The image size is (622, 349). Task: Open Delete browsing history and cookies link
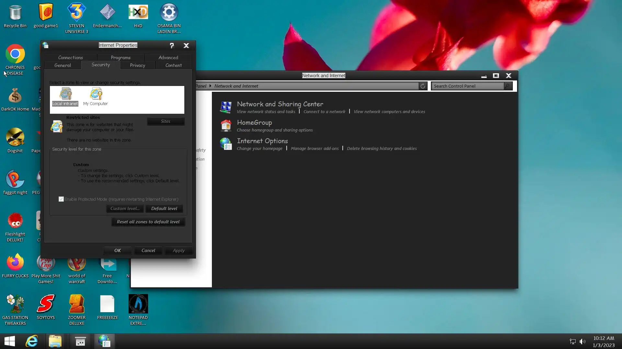tap(382, 148)
